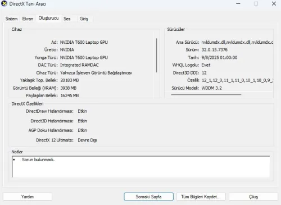Select the Oluşturucu tab
The width and height of the screenshot is (281, 205).
tap(48, 18)
